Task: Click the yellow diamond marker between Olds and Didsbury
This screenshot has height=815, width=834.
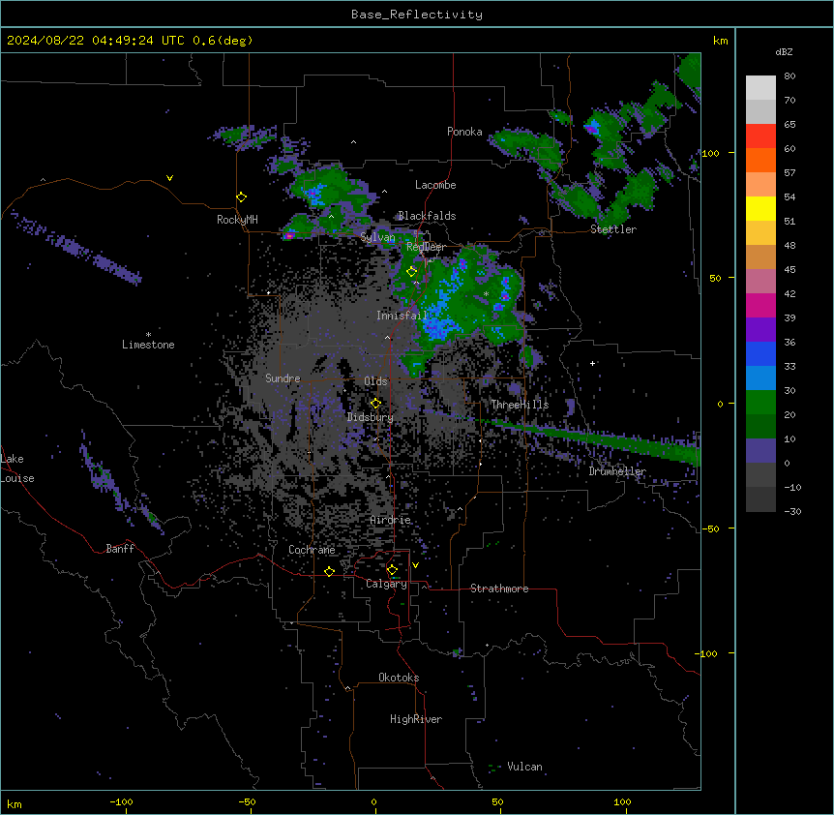Action: (376, 404)
